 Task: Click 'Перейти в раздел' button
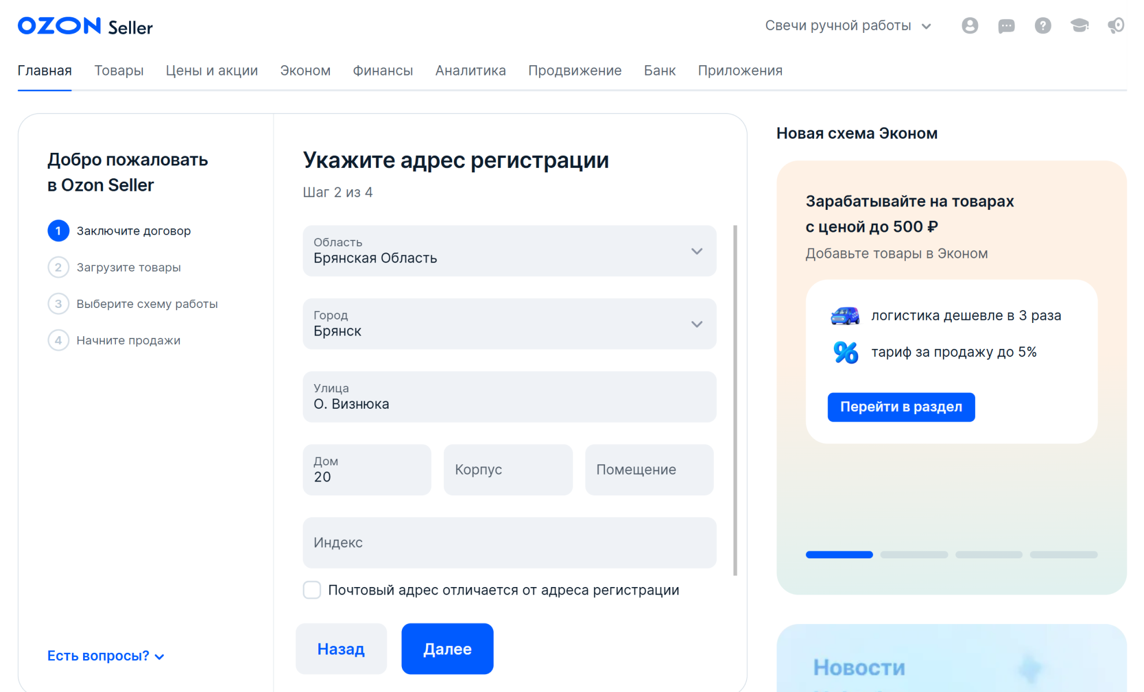click(x=901, y=407)
